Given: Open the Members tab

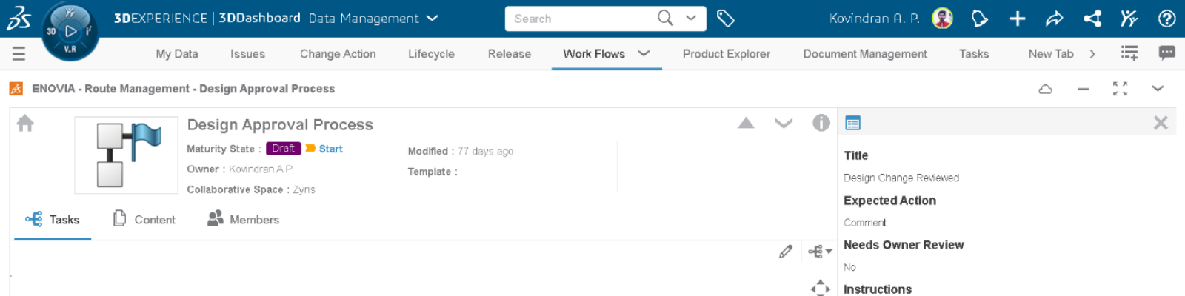Looking at the screenshot, I should point(244,220).
